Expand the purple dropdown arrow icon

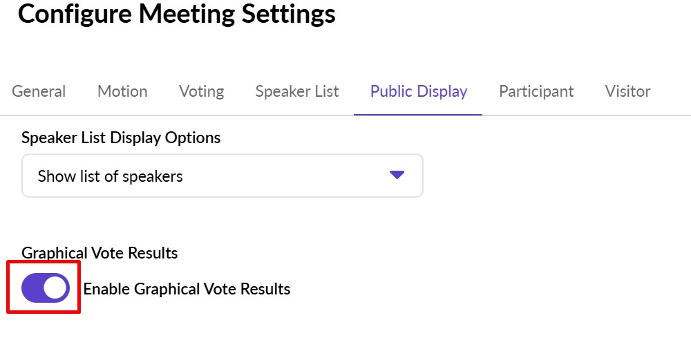(x=397, y=175)
